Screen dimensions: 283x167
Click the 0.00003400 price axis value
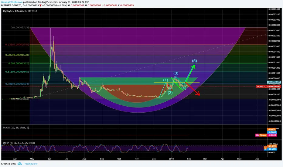tap(274, 9)
